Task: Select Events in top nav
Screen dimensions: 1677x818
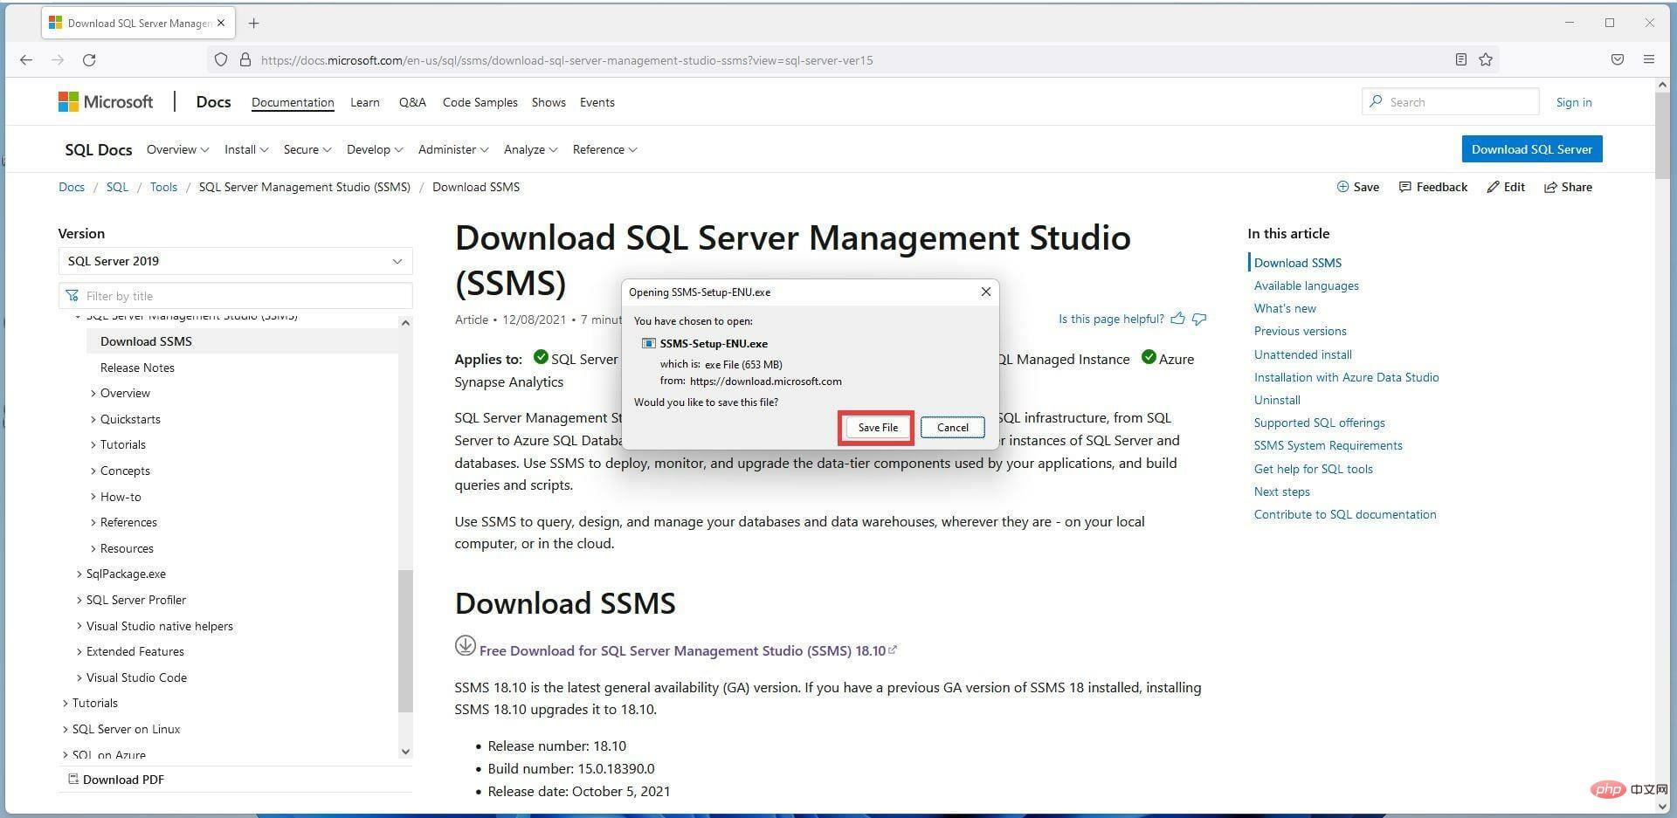Action: click(x=597, y=102)
